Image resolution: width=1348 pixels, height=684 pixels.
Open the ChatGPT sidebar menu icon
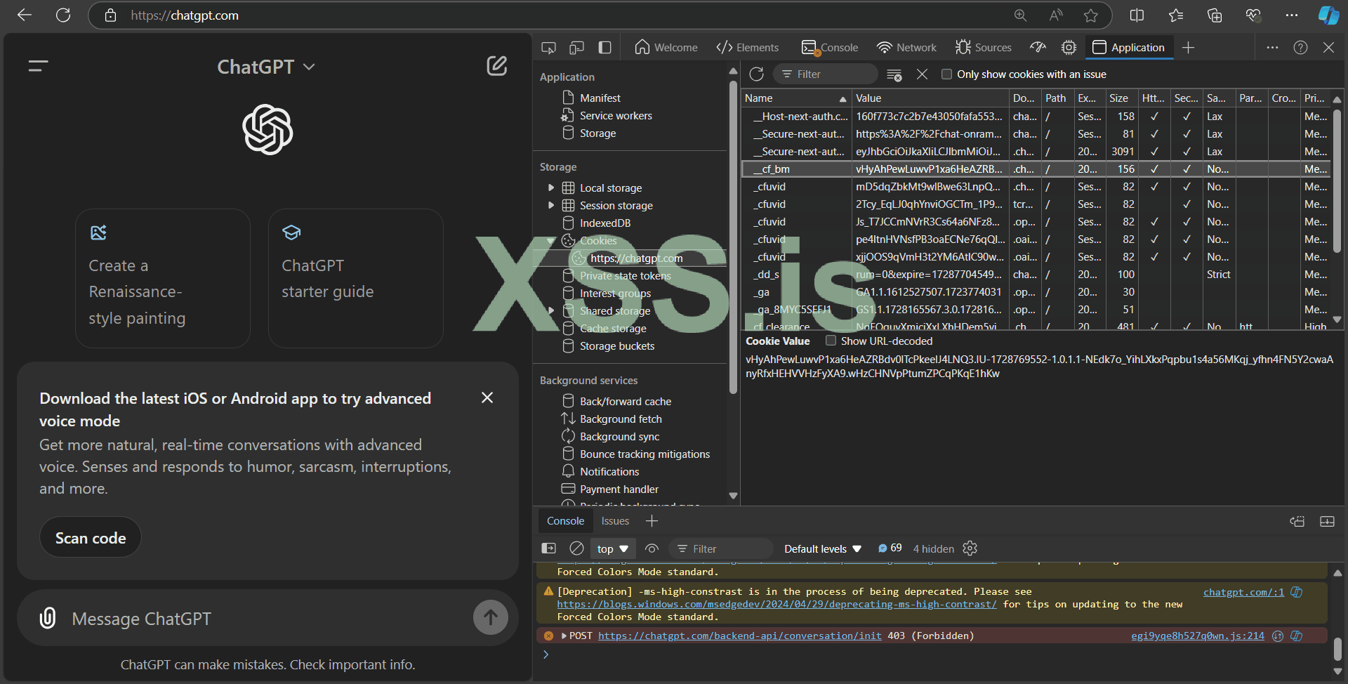(x=38, y=66)
